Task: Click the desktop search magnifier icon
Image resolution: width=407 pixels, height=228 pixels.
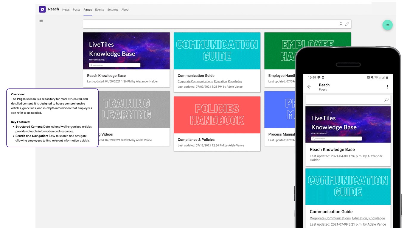Action: click(x=341, y=24)
